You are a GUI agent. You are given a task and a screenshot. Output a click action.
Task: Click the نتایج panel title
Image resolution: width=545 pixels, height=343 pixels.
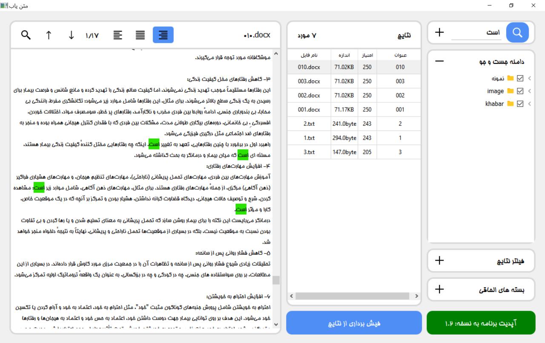click(404, 36)
